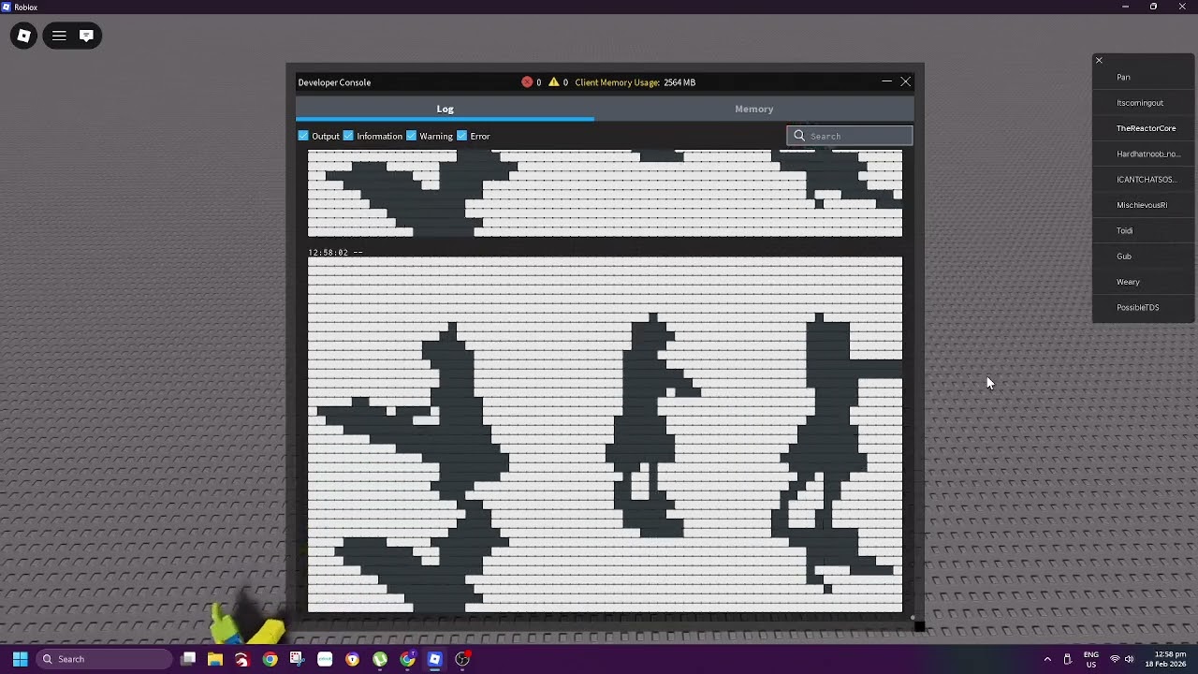The image size is (1198, 674).
Task: Open the Roblox logo menu button
Action: point(23,36)
